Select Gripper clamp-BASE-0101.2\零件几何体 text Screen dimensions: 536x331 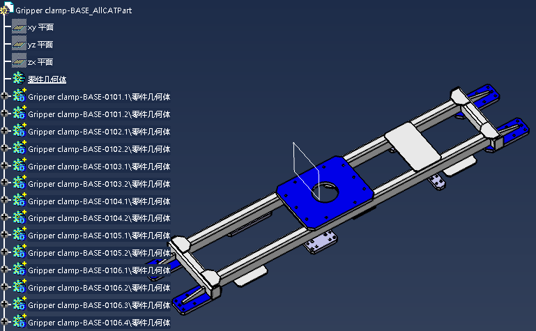pos(99,114)
